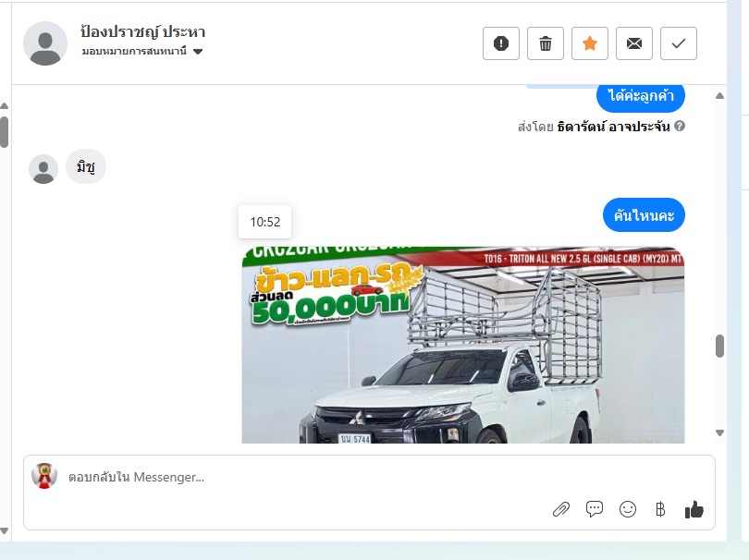
Task: Click chat scrollbar down arrow
Action: coord(719,433)
